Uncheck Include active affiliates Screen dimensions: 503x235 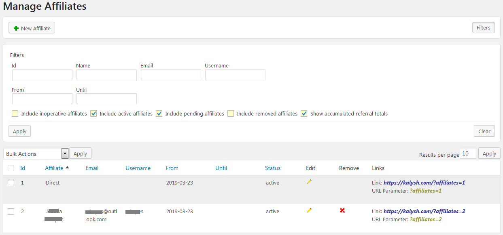tap(93, 114)
